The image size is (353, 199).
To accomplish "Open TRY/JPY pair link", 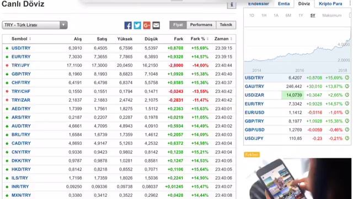I will [x=20, y=65].
